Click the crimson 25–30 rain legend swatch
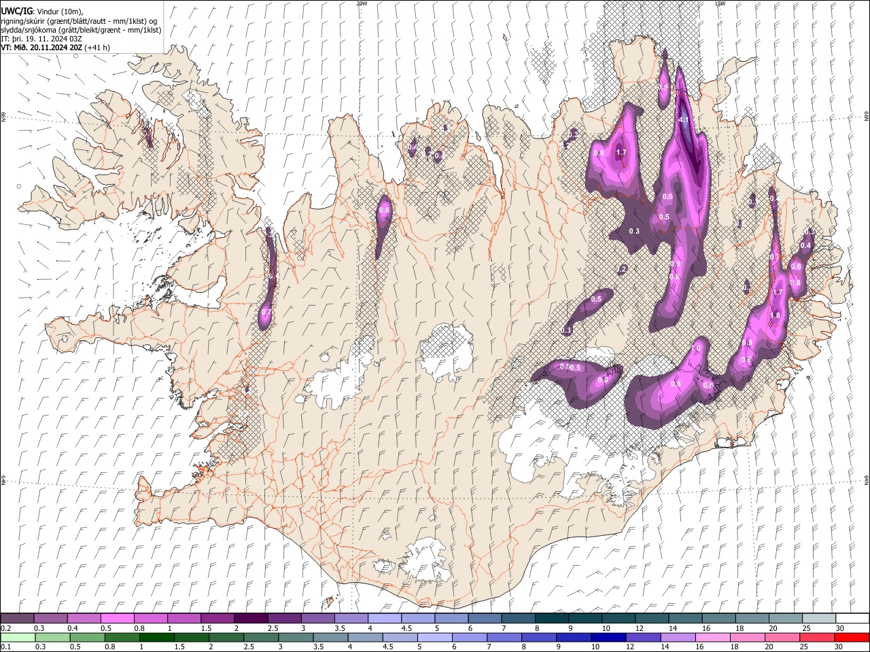The width and height of the screenshot is (870, 652). (x=817, y=637)
